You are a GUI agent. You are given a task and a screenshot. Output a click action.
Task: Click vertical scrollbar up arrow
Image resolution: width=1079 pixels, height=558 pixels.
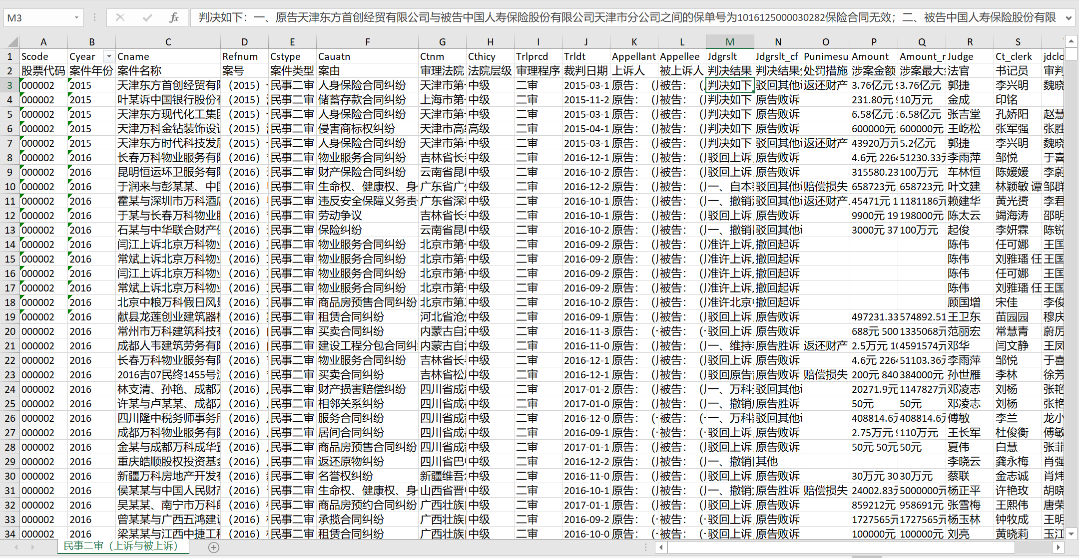[x=1071, y=41]
